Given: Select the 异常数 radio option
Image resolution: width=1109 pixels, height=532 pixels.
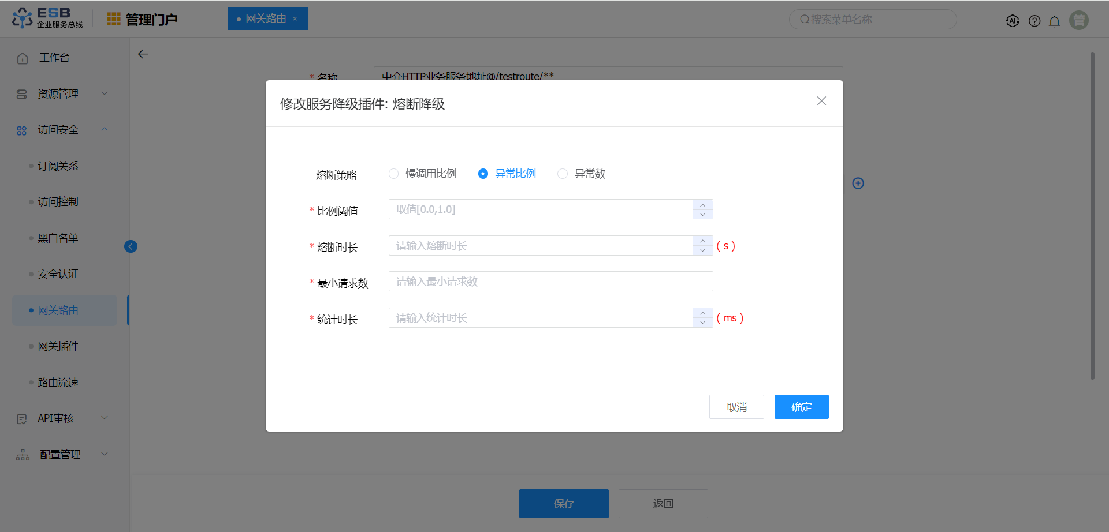Looking at the screenshot, I should point(563,174).
